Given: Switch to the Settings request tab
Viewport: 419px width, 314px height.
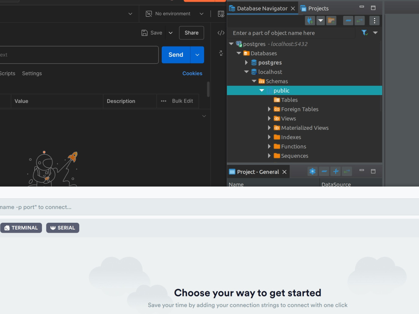Looking at the screenshot, I should pyautogui.click(x=32, y=73).
